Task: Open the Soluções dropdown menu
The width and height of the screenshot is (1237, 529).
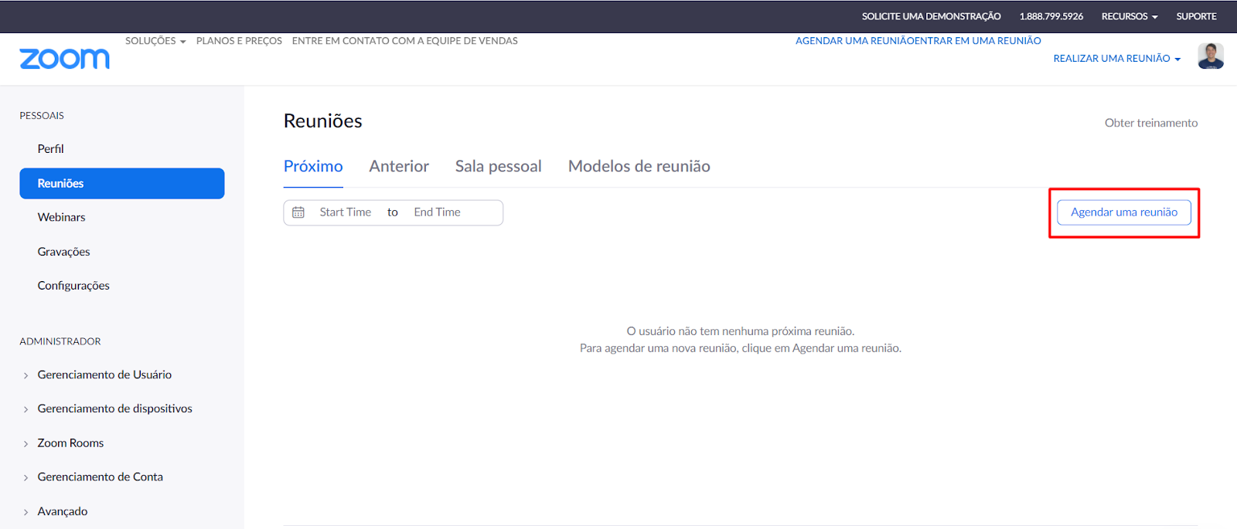Action: pyautogui.click(x=155, y=41)
